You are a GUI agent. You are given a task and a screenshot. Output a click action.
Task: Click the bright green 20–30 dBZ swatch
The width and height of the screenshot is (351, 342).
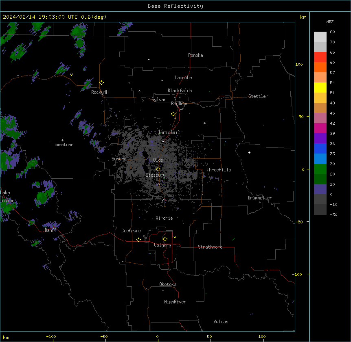[x=320, y=169]
